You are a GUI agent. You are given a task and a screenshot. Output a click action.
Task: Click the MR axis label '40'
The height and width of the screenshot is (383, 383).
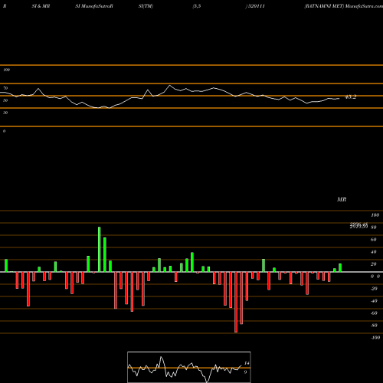pos(374,252)
